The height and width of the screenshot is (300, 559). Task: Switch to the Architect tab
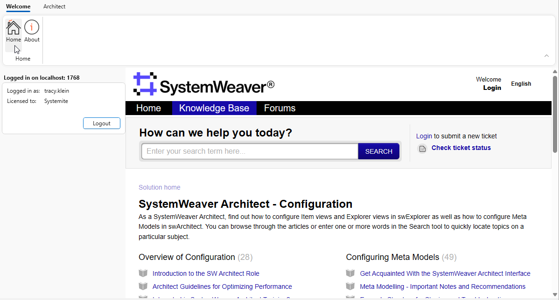click(x=54, y=7)
